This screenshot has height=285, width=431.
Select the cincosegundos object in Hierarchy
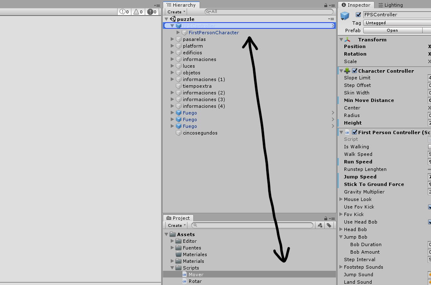tap(200, 133)
